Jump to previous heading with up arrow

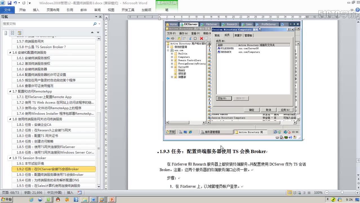pyautogui.click(x=92, y=32)
